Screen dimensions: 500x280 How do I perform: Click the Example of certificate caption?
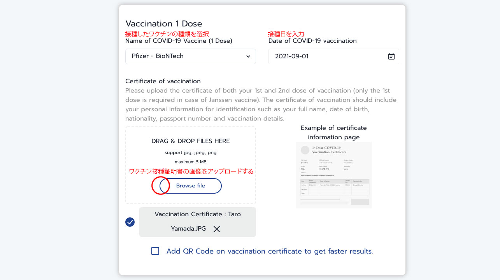coord(333,132)
